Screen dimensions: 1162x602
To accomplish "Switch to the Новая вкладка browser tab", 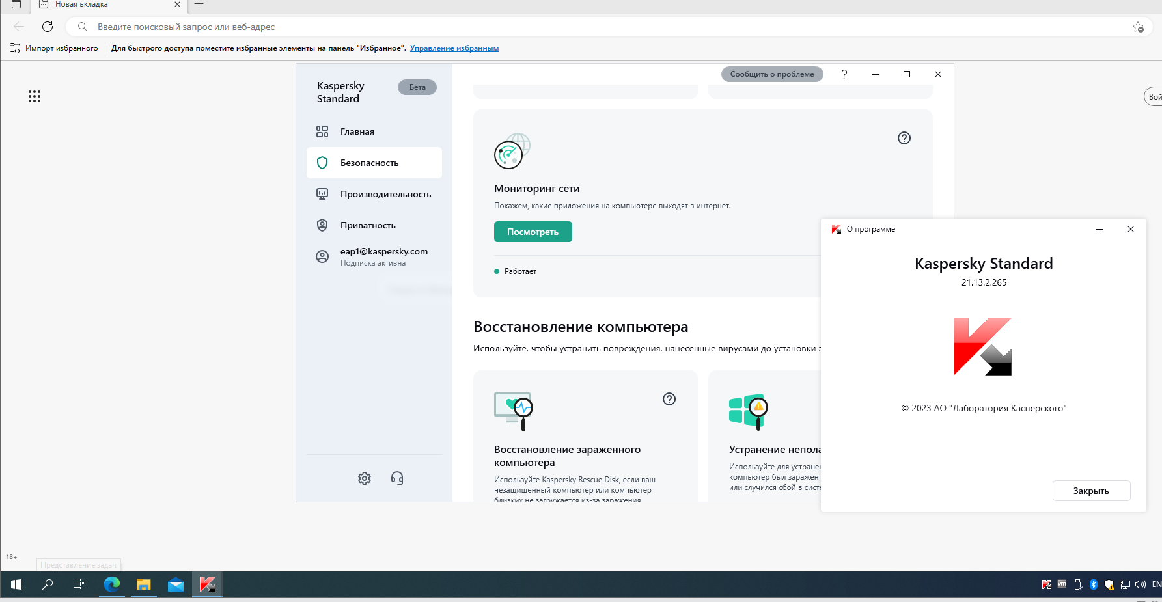I will click(x=109, y=5).
